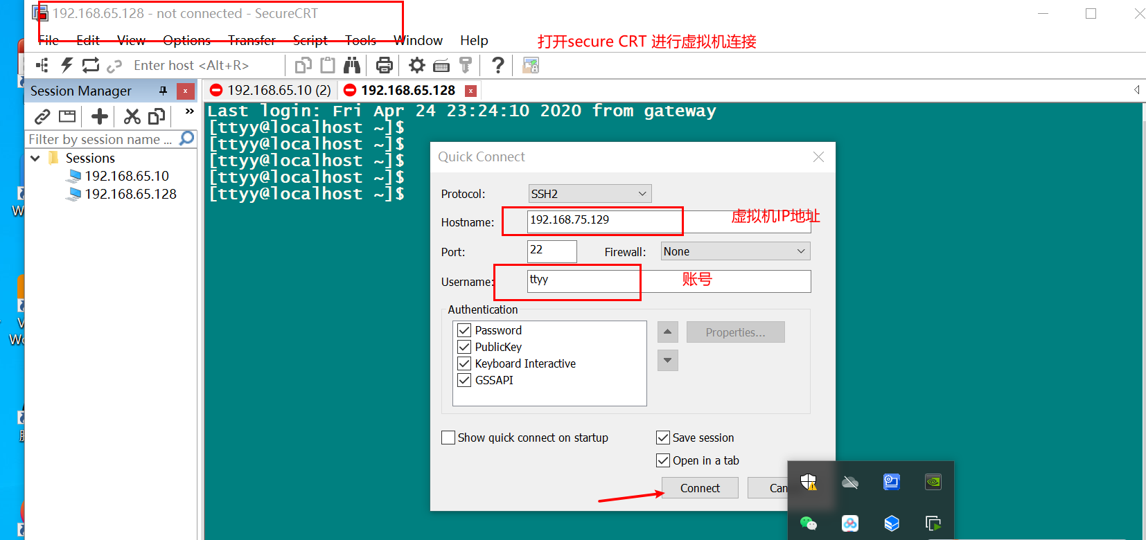Uncheck Password authentication
This screenshot has width=1146, height=540.
[464, 330]
